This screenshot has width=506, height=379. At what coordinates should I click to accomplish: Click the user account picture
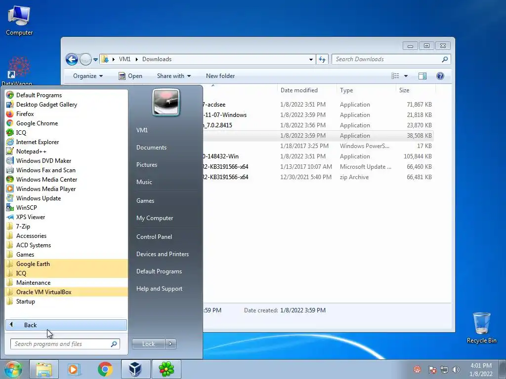coord(166,103)
